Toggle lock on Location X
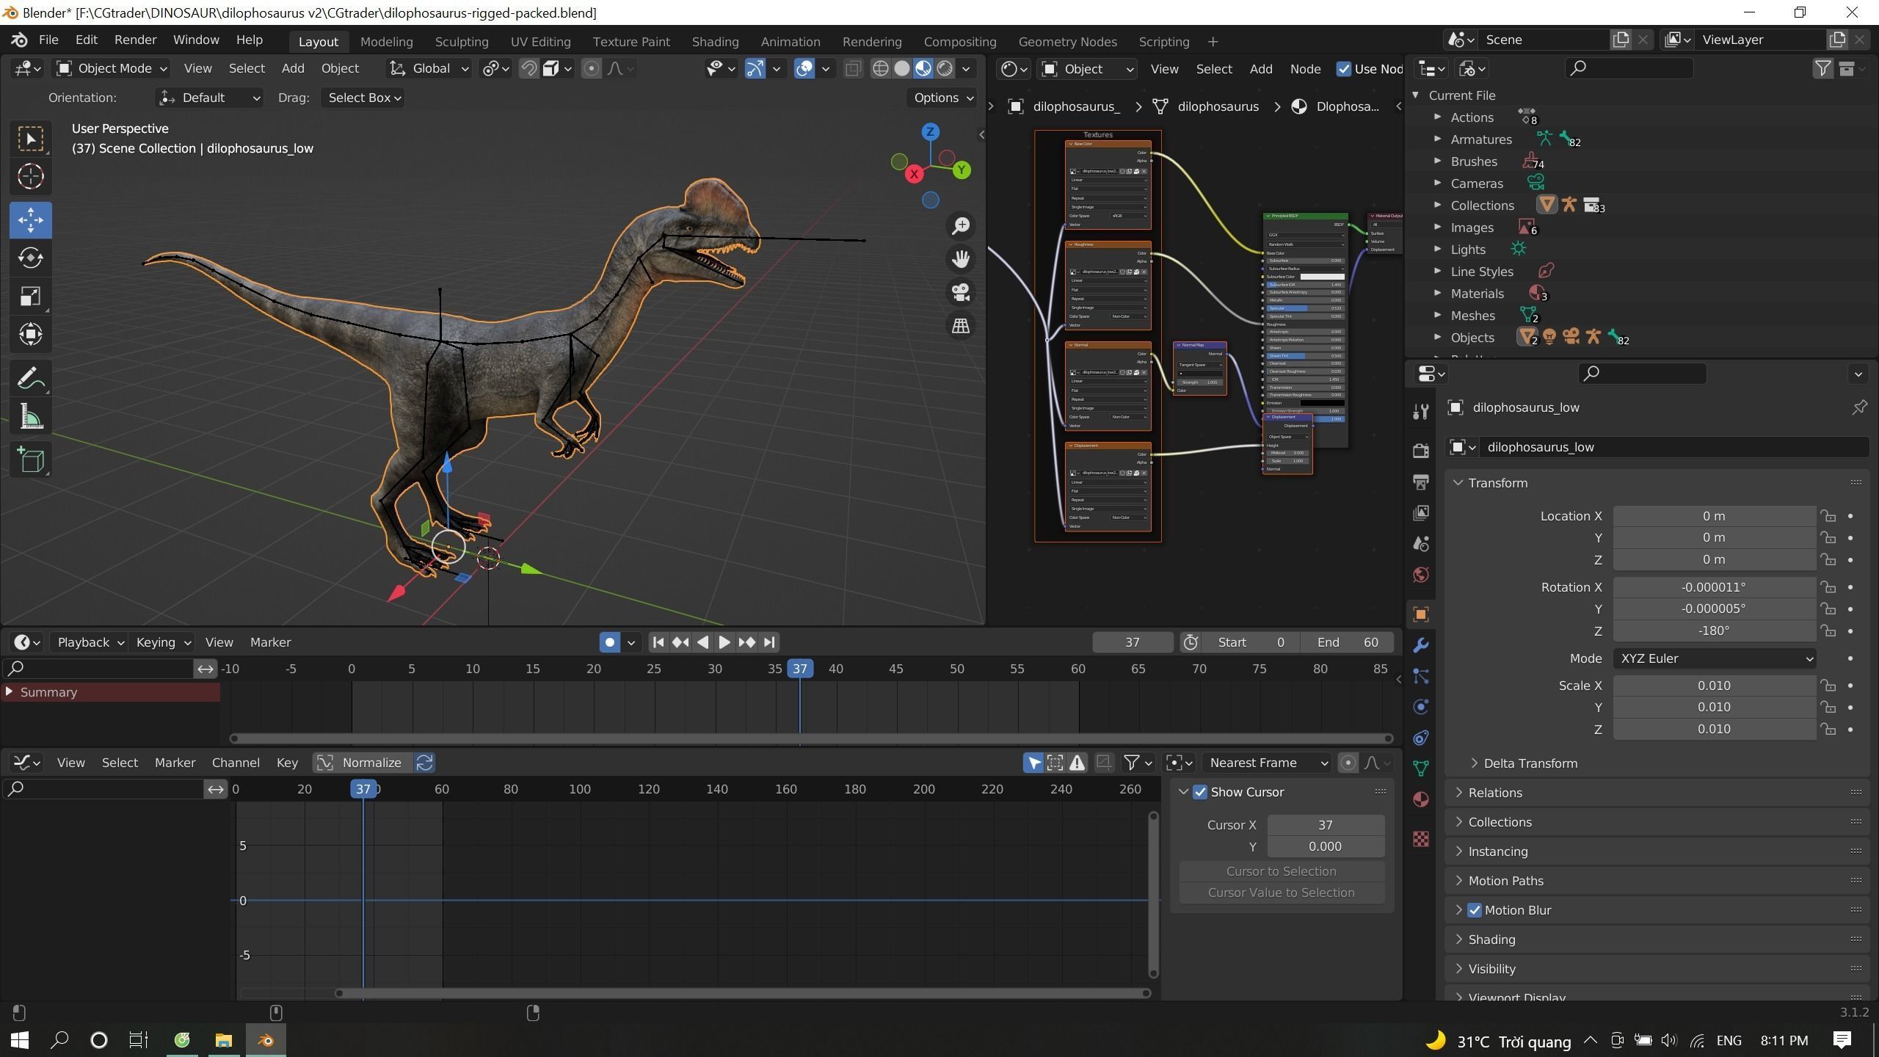 (1828, 516)
